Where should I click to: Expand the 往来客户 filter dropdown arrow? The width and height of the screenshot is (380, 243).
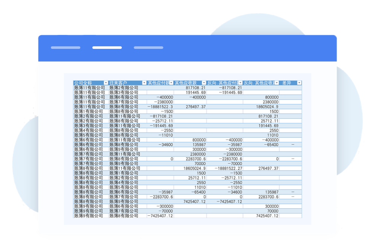[144, 82]
